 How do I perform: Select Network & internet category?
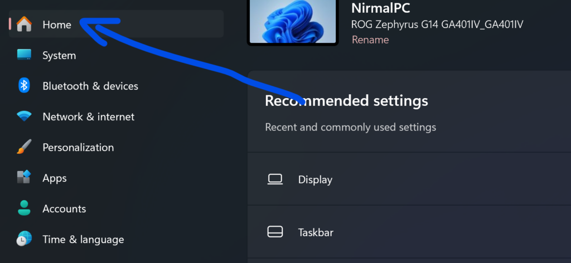pos(88,116)
